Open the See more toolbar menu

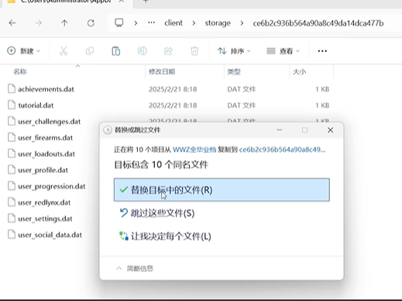pos(322,51)
